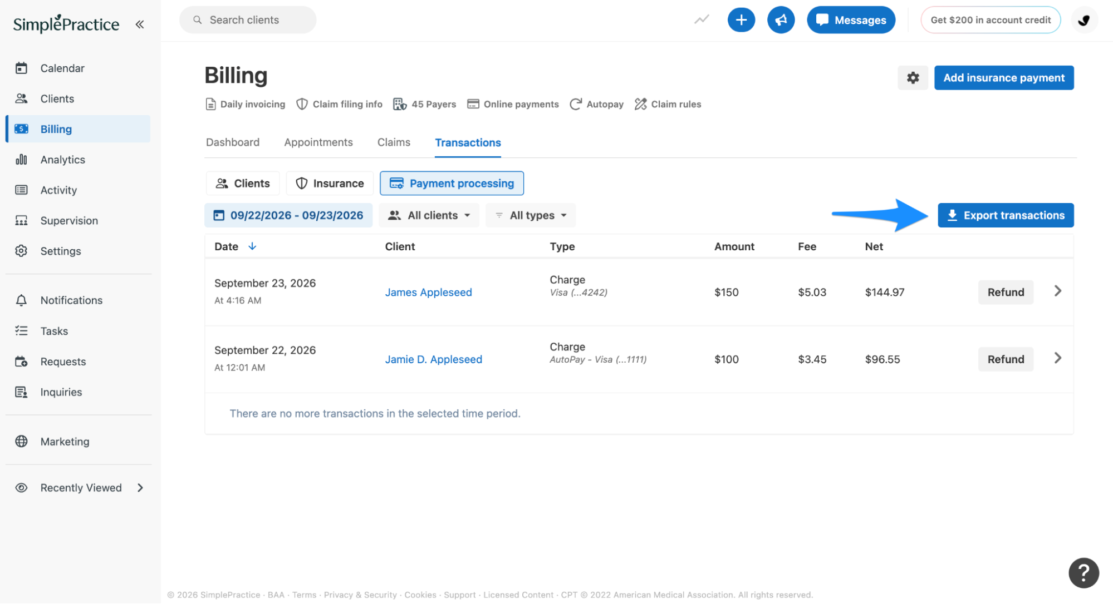Screen dimensions: 1113x604
Task: Switch to the Claims tab
Action: [394, 142]
